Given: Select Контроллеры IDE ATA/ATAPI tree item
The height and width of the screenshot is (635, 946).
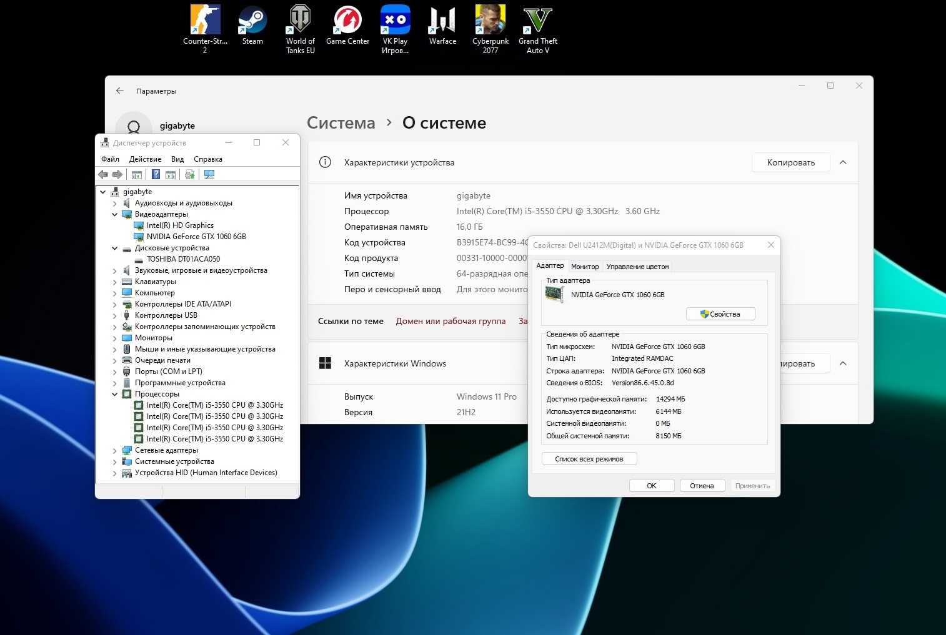Looking at the screenshot, I should click(x=183, y=304).
